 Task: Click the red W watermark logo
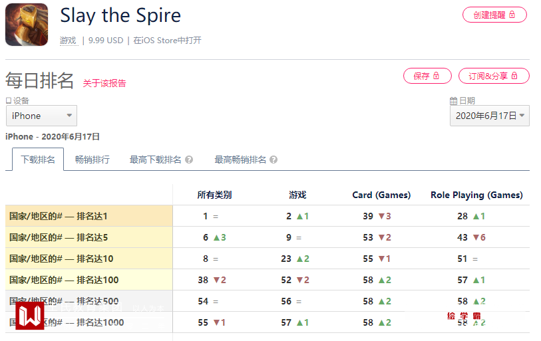[29, 315]
